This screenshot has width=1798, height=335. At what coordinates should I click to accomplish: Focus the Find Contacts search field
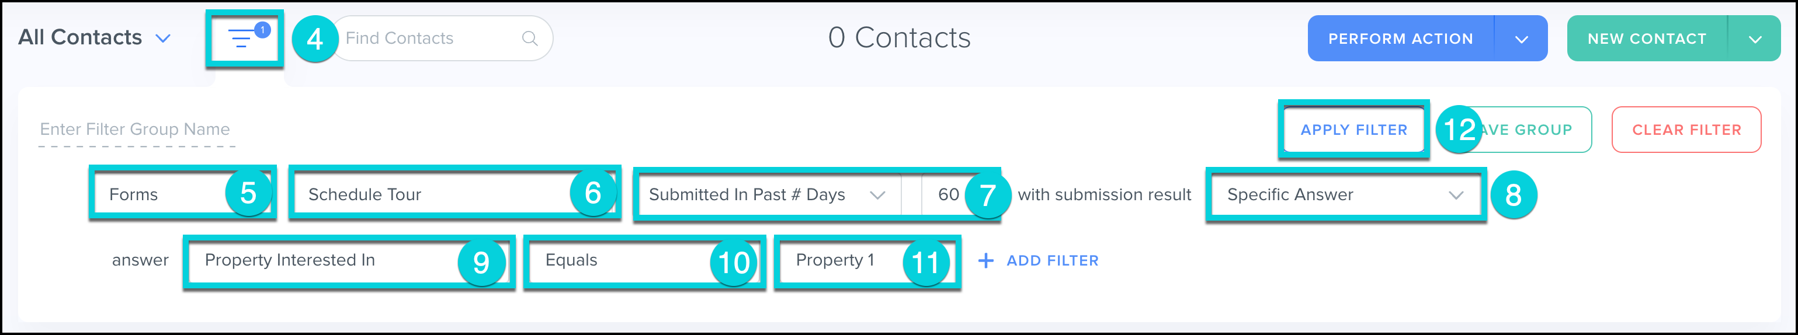pos(426,39)
